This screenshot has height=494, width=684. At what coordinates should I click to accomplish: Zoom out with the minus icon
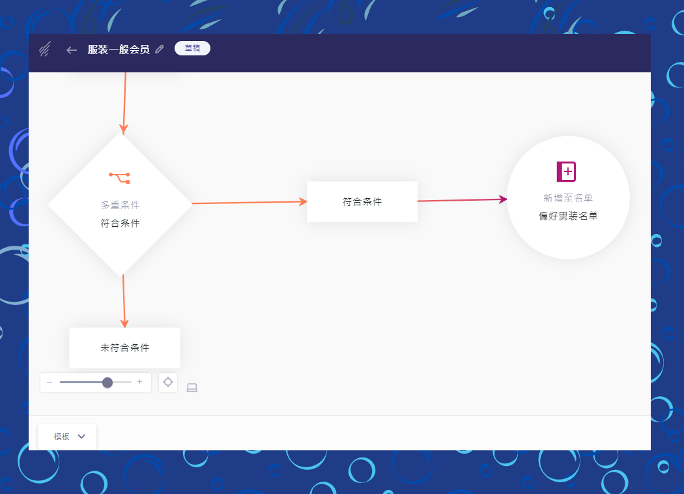pos(50,383)
